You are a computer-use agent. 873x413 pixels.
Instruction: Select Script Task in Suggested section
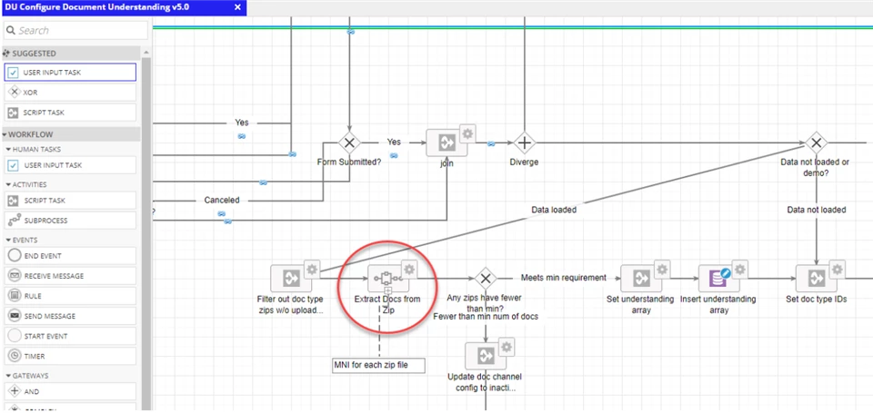[x=70, y=113]
